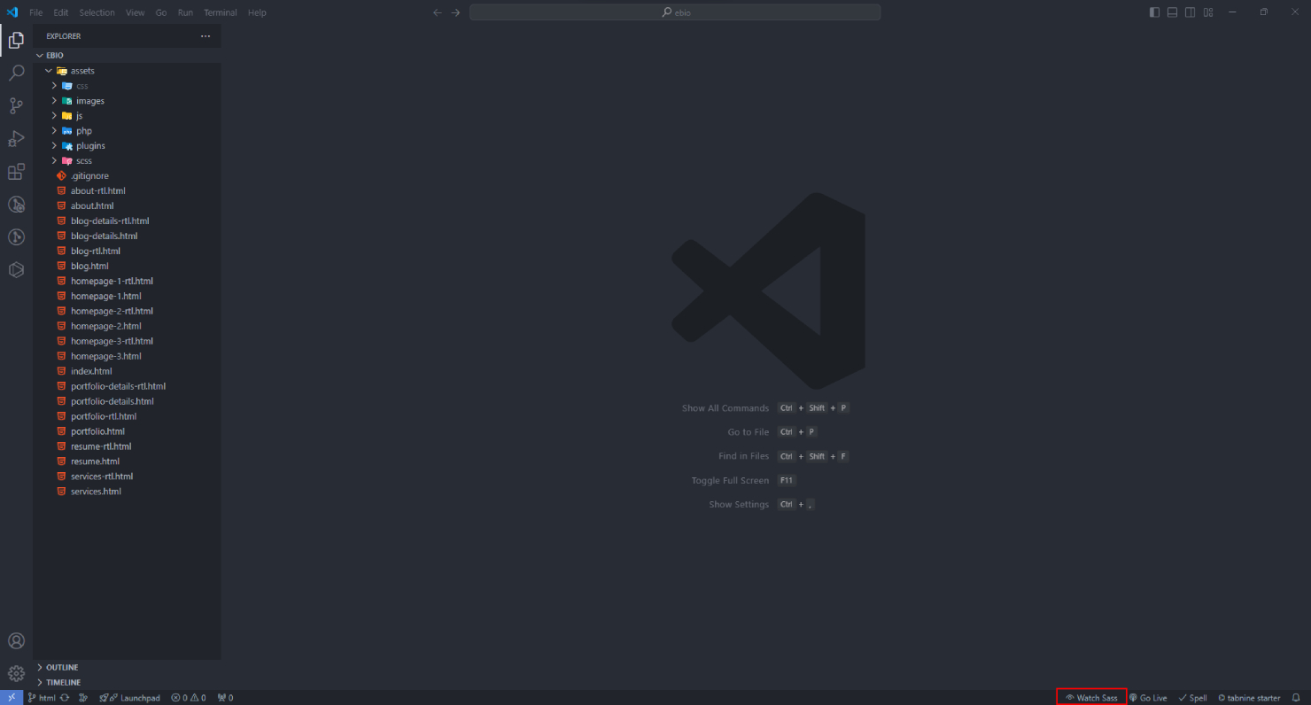This screenshot has width=1311, height=705.
Task: Open the Go menu
Action: (161, 12)
